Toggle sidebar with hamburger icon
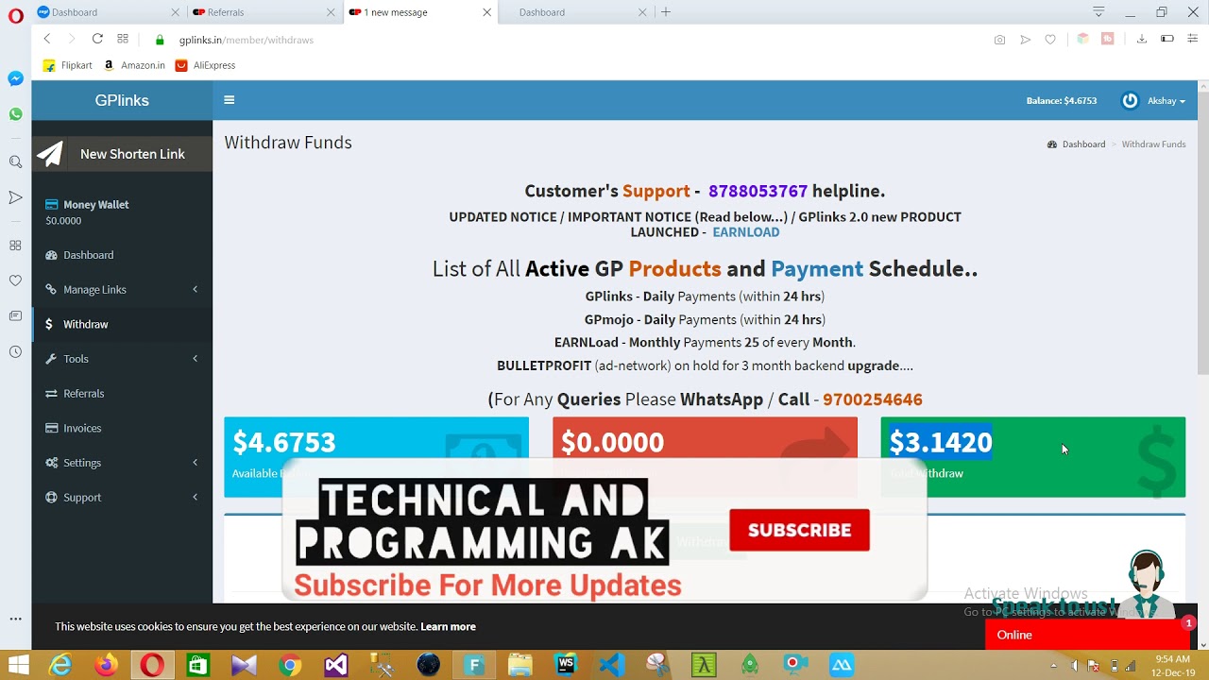1209x680 pixels. click(x=229, y=100)
